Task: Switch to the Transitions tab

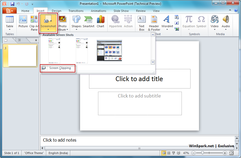Action: pos(76,11)
